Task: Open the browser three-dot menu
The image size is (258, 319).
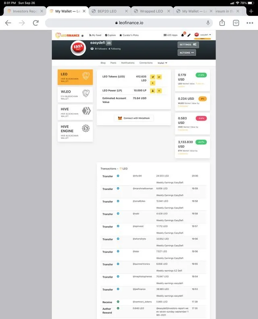Action: coord(250,23)
